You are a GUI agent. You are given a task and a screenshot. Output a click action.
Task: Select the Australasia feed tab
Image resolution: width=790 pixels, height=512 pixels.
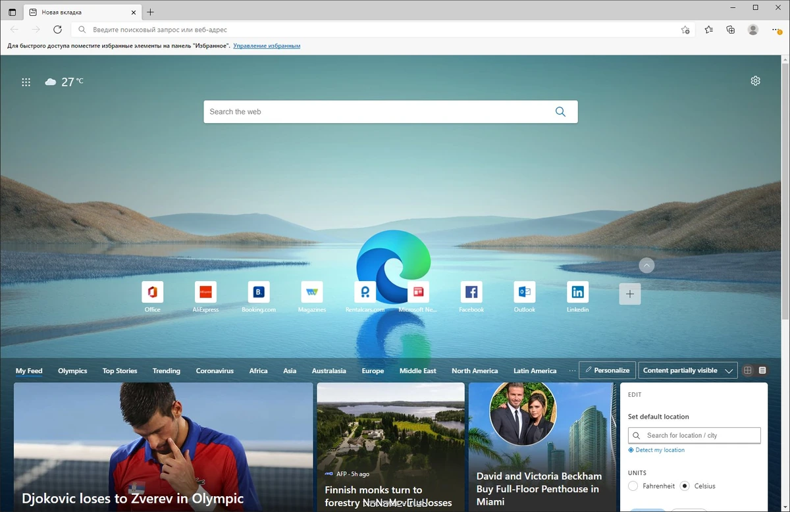(x=329, y=371)
